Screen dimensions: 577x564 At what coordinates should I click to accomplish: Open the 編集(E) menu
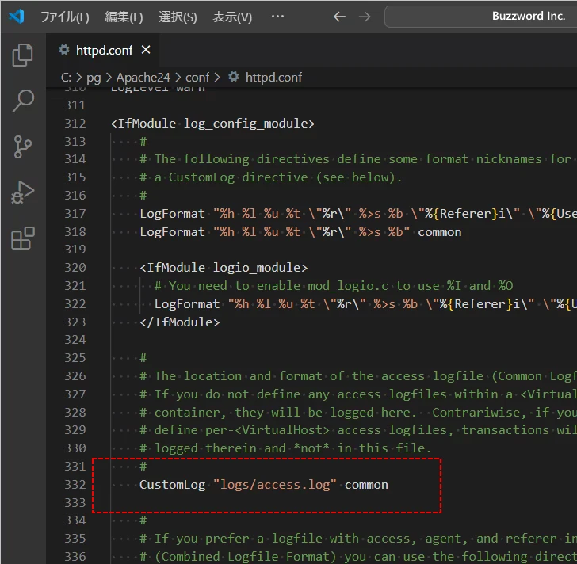124,17
